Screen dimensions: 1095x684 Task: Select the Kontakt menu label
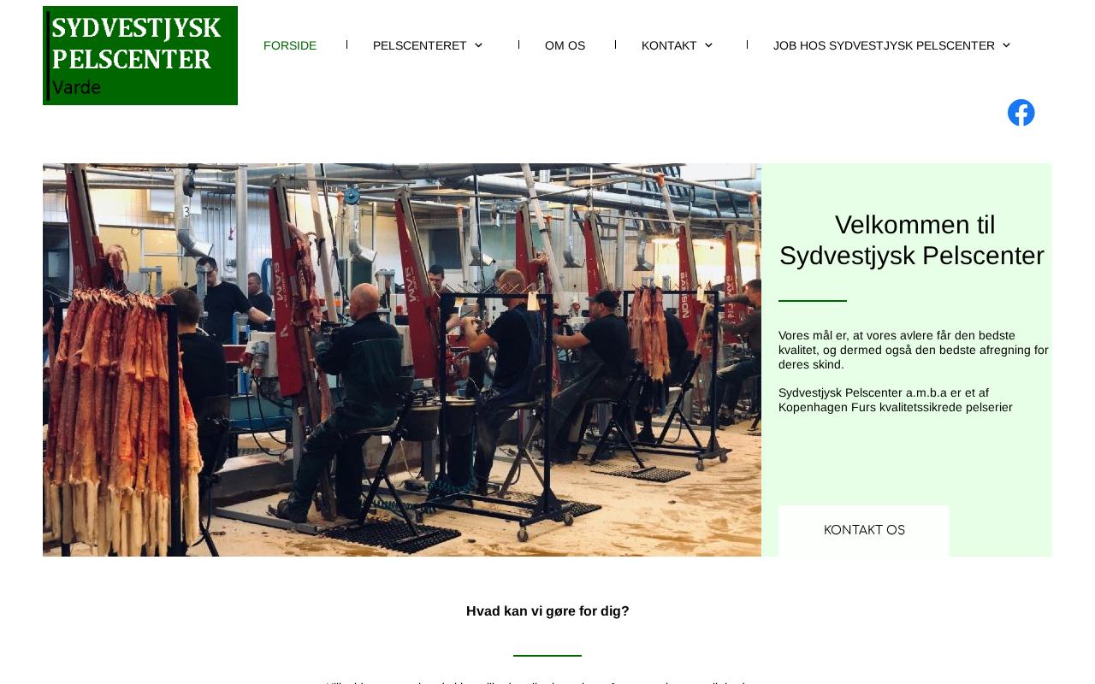[x=669, y=45]
